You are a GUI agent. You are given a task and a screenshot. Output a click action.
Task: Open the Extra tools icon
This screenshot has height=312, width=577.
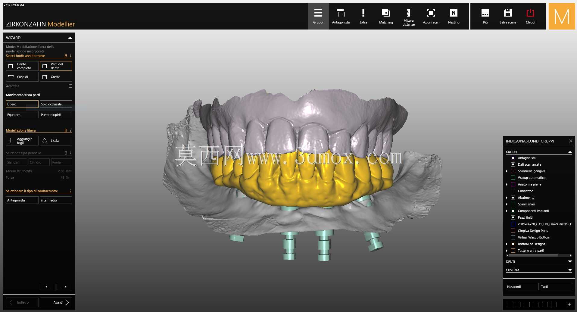click(363, 16)
